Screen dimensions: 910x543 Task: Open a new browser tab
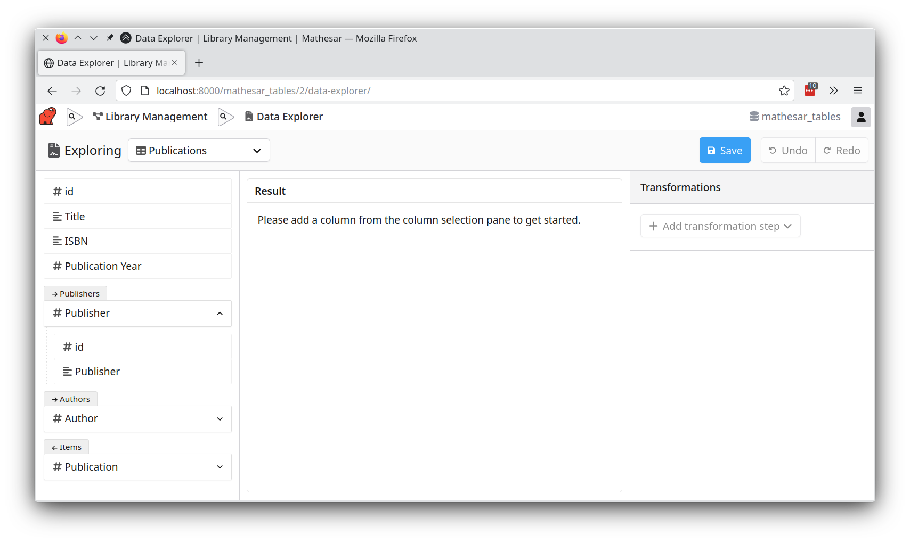pyautogui.click(x=199, y=63)
